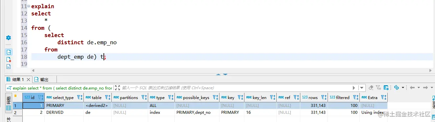Image resolution: width=435 pixels, height=122 pixels.
Task: Open the forward history dropdown arrow
Action: point(432,88)
